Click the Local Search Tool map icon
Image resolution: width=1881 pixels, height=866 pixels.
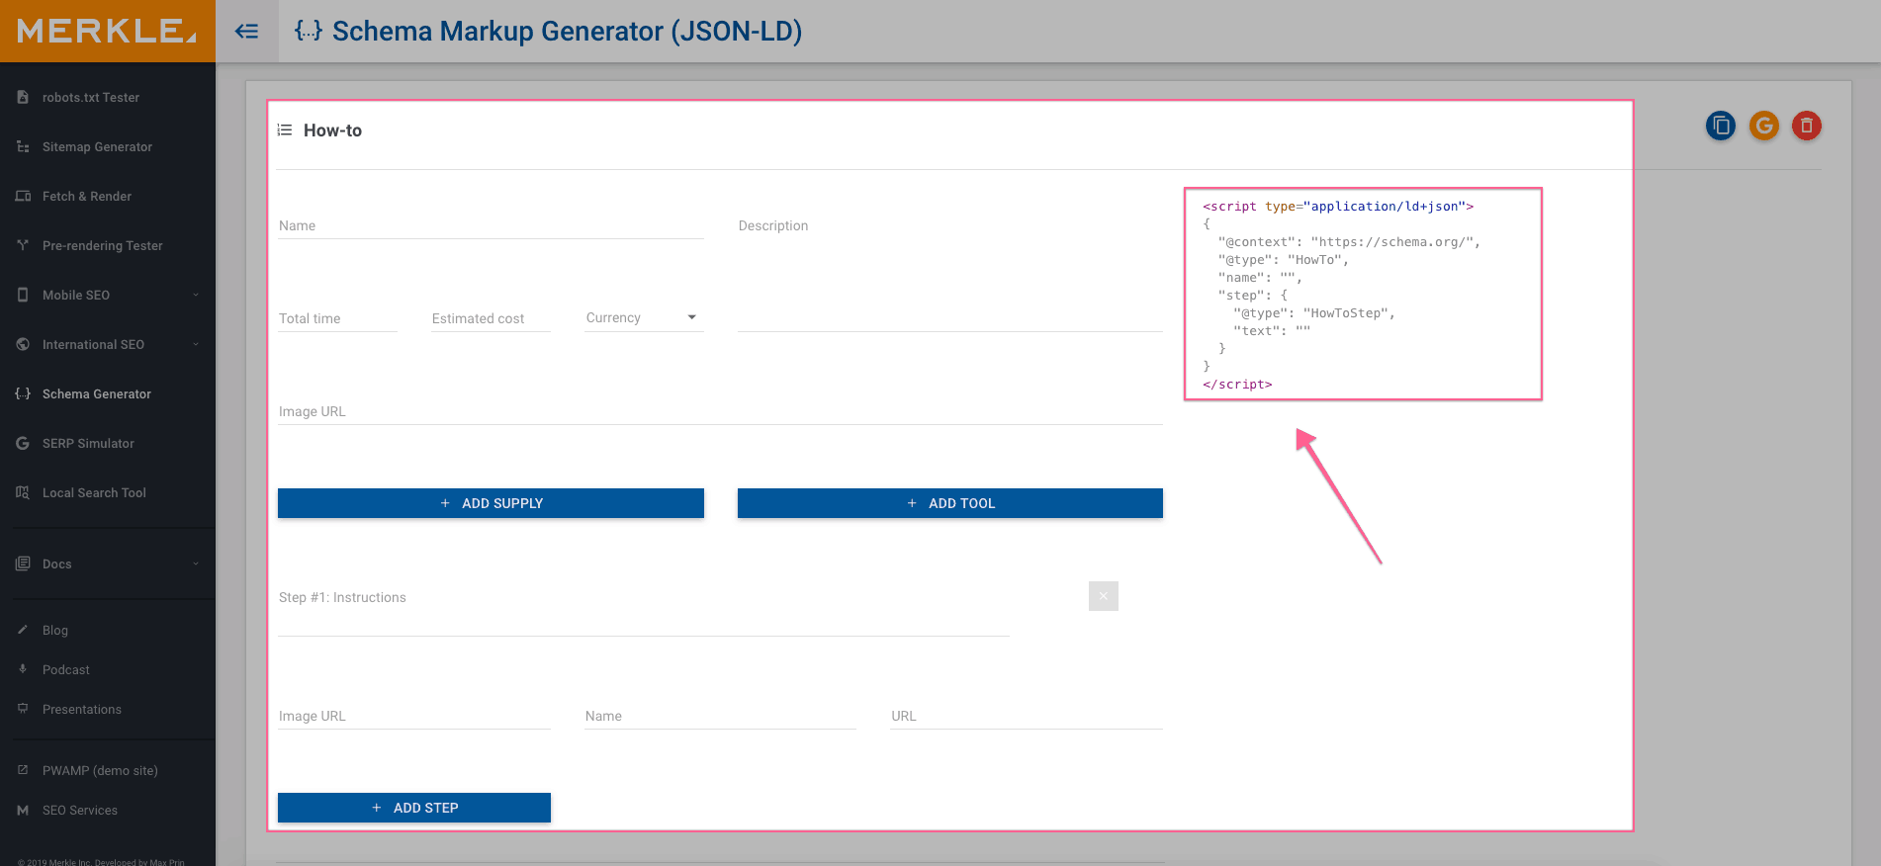pyautogui.click(x=23, y=492)
